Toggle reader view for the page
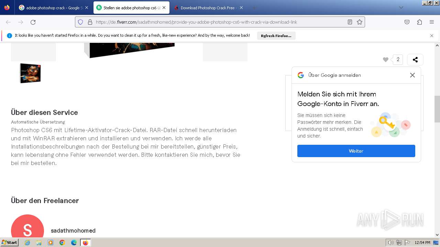Image resolution: width=440 pixels, height=247 pixels. click(x=350, y=22)
